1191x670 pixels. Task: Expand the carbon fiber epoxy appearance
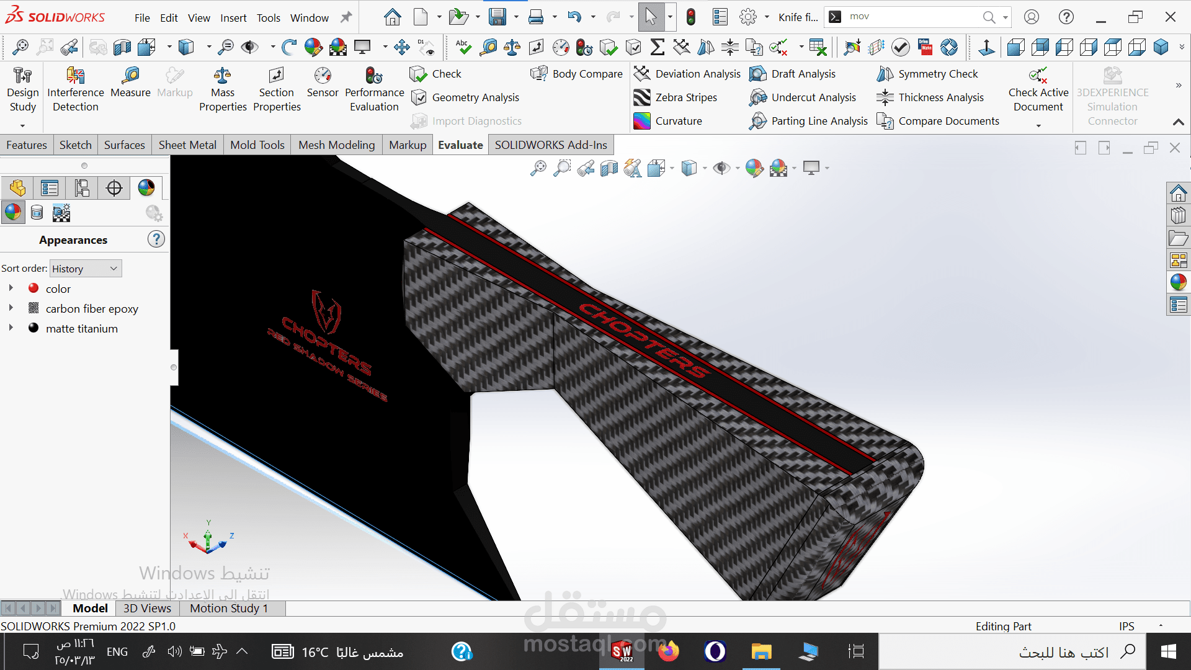pos(11,308)
